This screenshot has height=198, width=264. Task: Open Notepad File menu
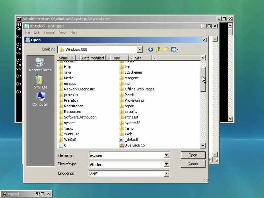click(x=27, y=32)
